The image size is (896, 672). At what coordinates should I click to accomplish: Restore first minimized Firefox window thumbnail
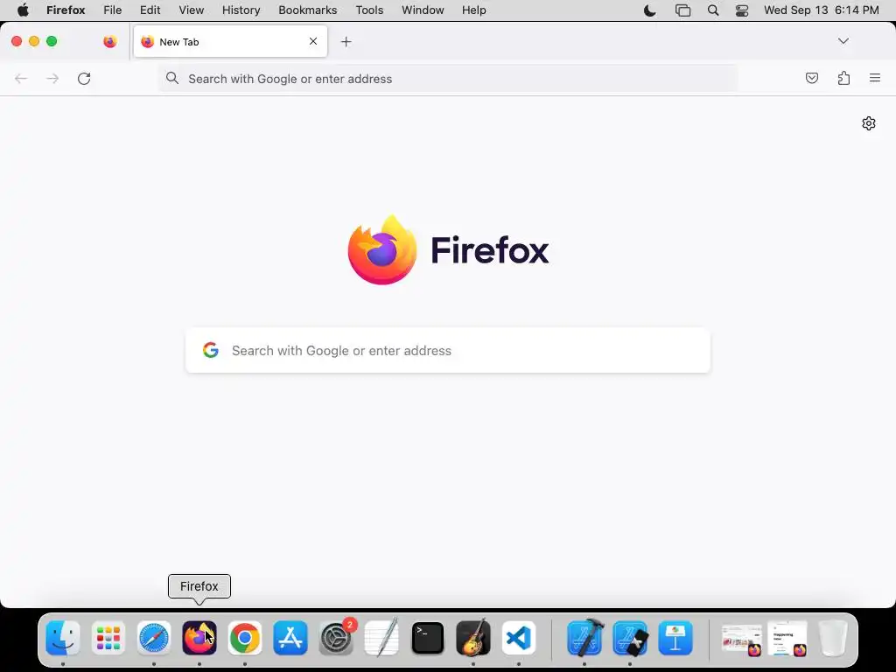742,639
